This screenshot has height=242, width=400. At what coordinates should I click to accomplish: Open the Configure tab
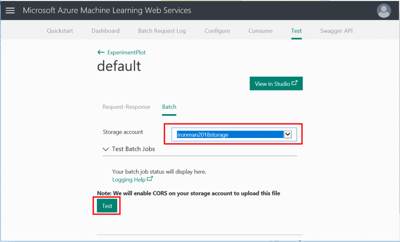[217, 31]
